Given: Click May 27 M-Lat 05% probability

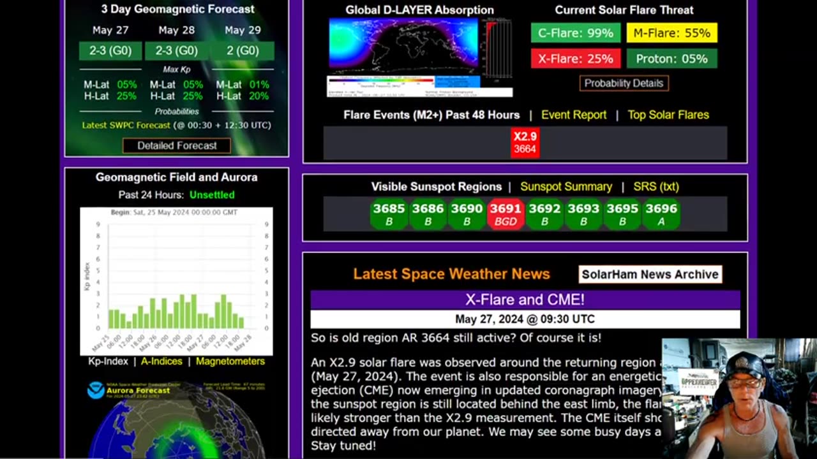Looking at the screenshot, I should 110,85.
